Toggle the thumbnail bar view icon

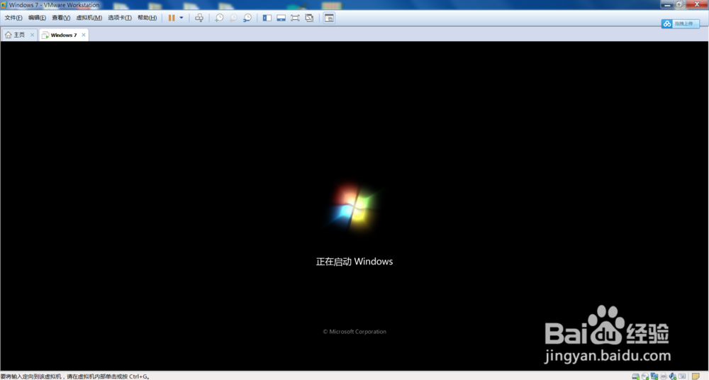coord(281,18)
